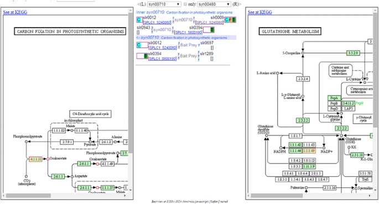Select green 2.6.1.1 box pointing to Aspartate
The height and width of the screenshot is (204, 379).
point(58,176)
